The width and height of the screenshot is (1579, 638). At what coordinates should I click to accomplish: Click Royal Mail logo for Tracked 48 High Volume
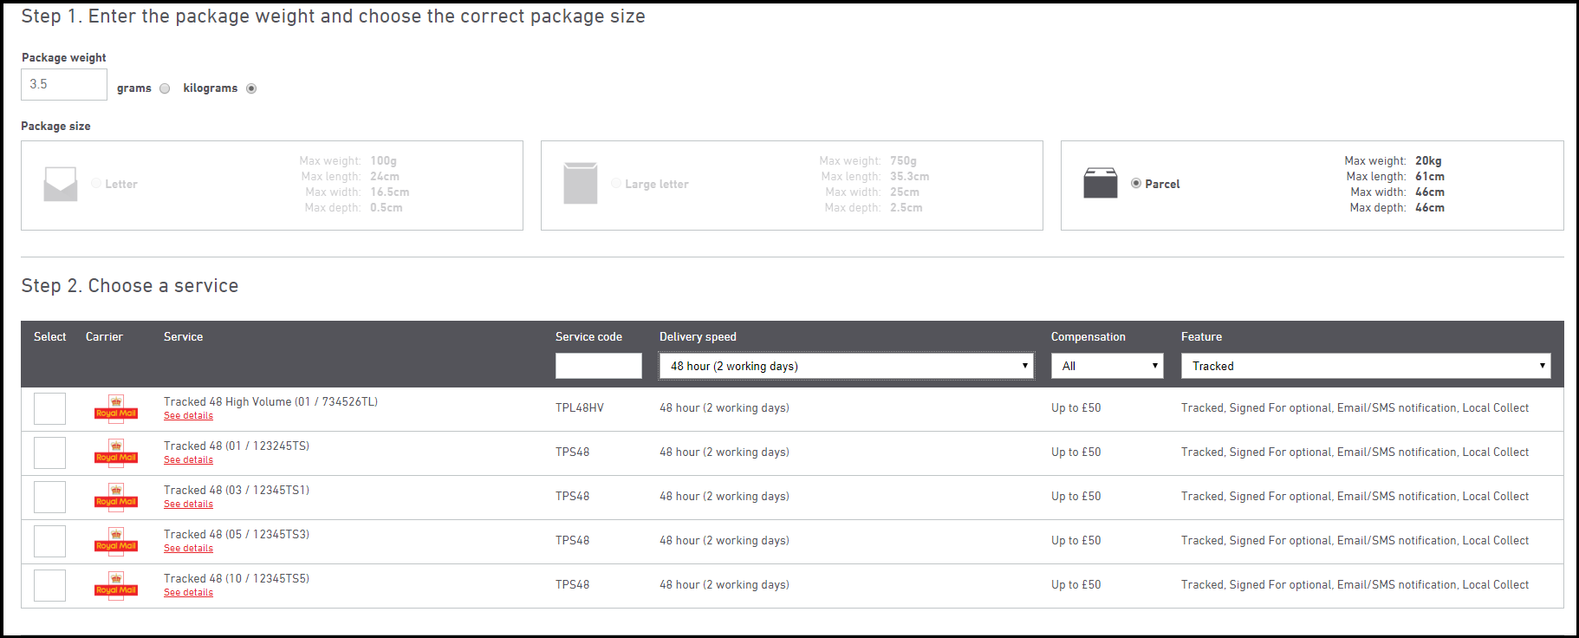pyautogui.click(x=116, y=408)
